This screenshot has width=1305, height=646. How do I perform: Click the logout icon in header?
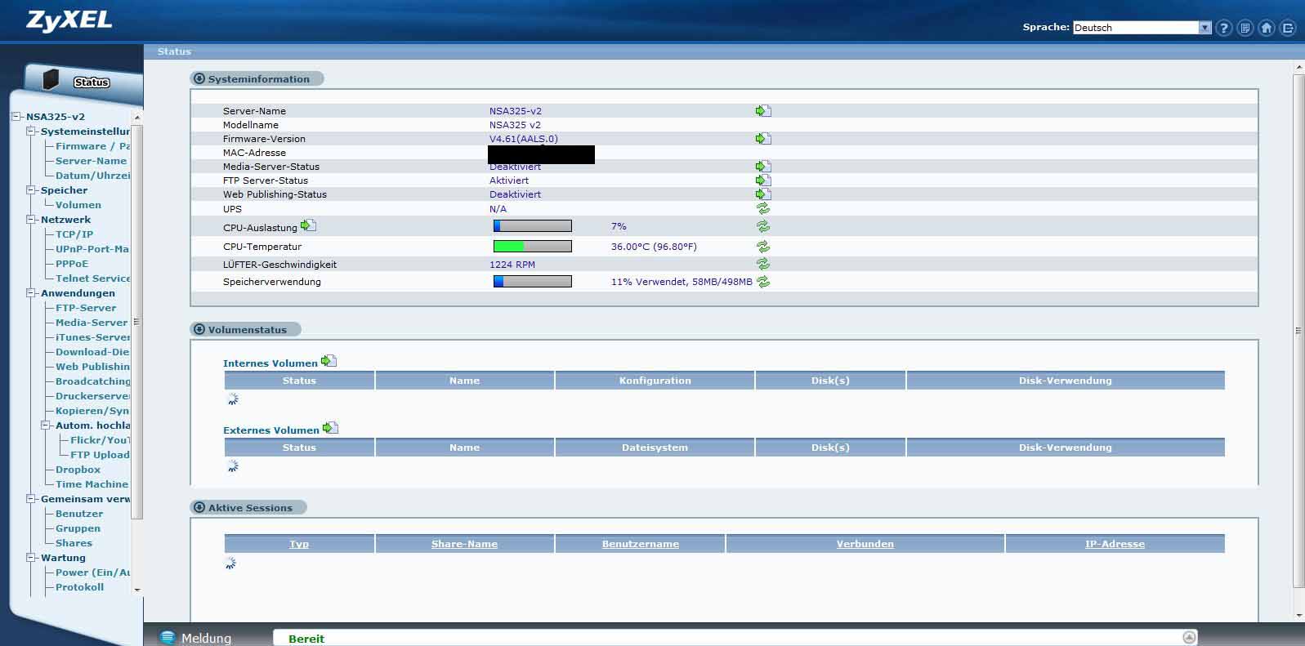tap(1287, 28)
